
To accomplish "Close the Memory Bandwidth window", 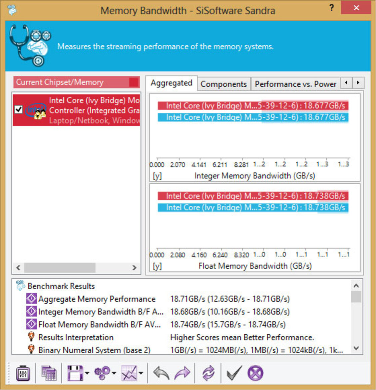I will 356,8.
